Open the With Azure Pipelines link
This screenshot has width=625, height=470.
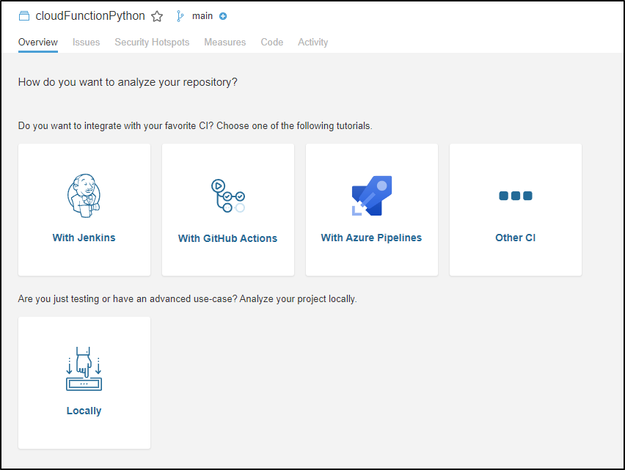click(x=371, y=238)
